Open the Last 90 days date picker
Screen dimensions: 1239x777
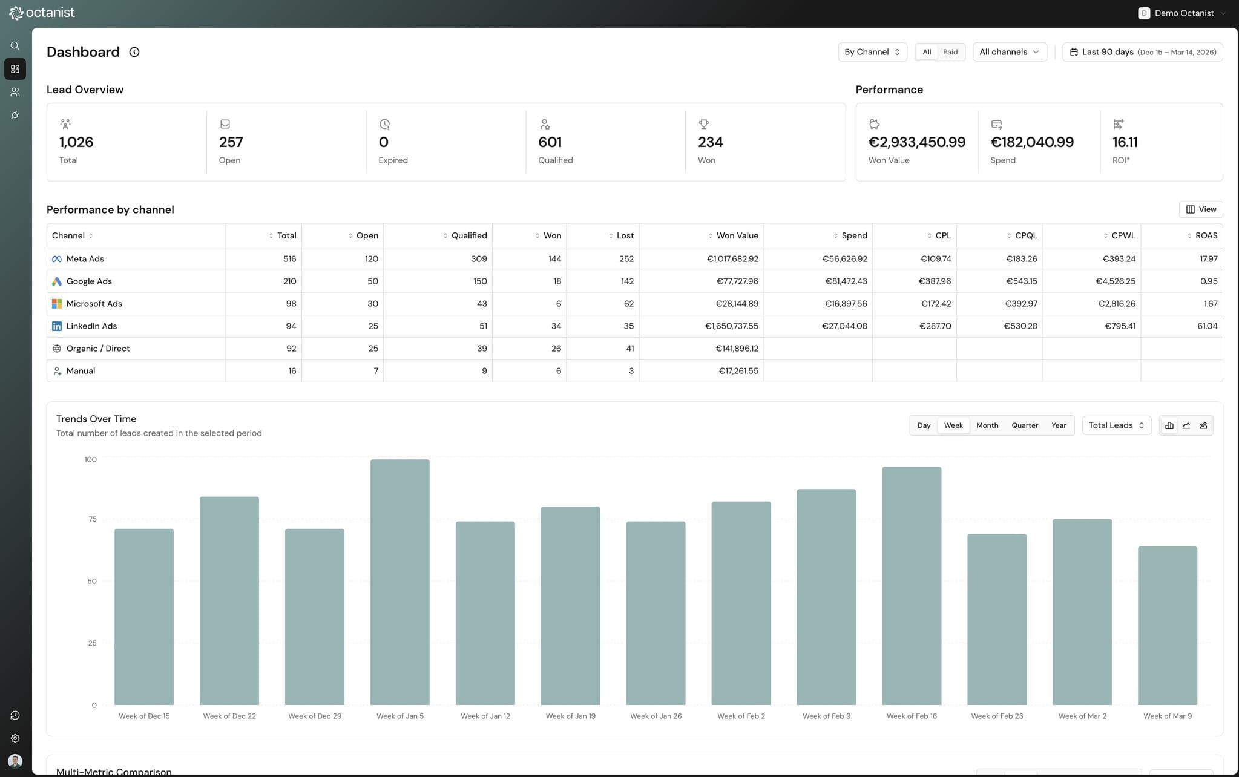tap(1143, 52)
